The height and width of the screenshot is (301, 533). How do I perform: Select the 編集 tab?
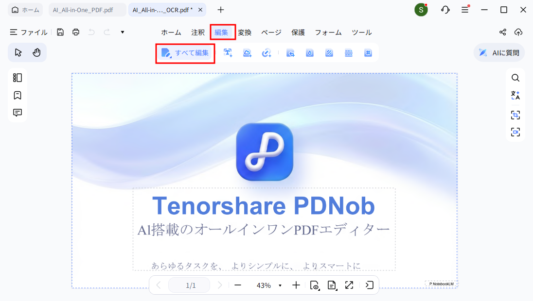point(221,32)
